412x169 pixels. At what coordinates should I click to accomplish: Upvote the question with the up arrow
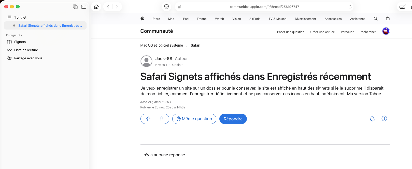click(148, 119)
